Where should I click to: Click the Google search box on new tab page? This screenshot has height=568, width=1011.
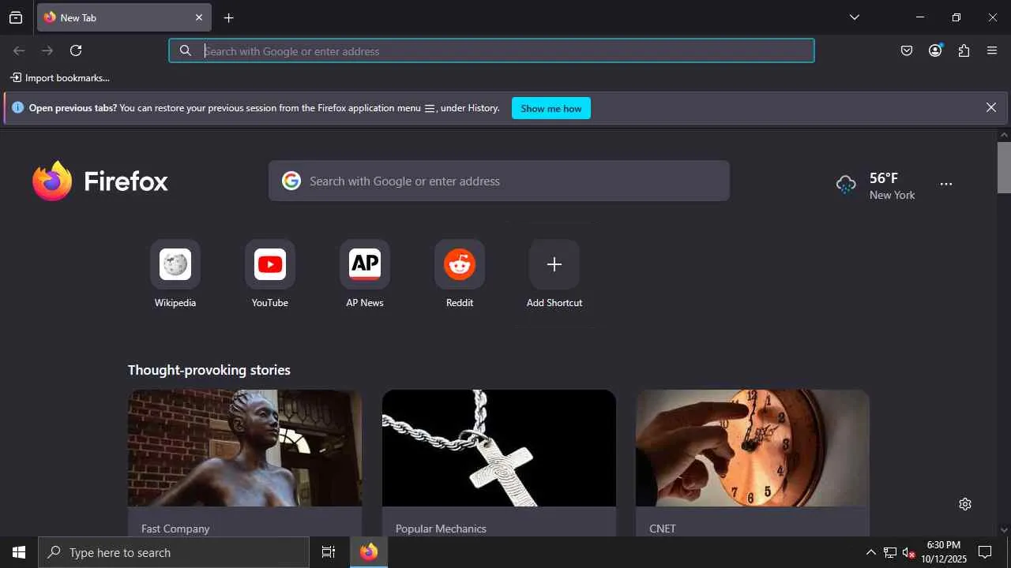pyautogui.click(x=499, y=181)
